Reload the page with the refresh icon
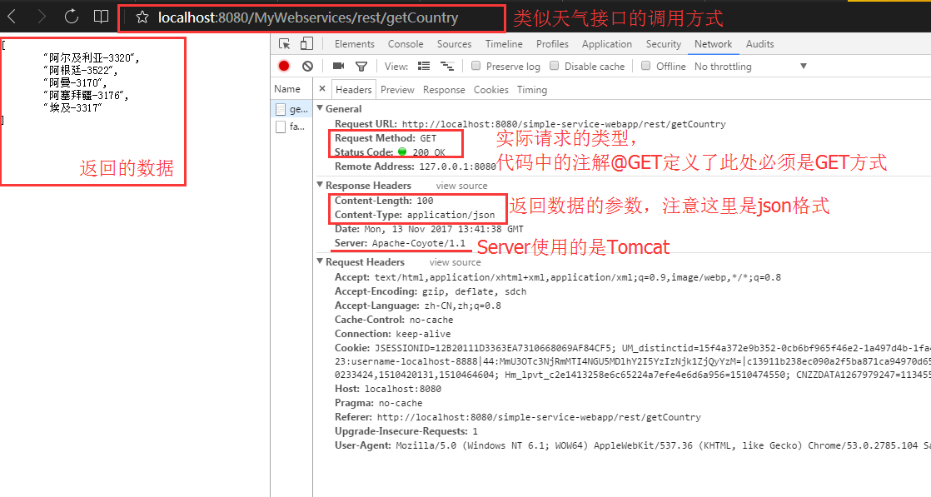This screenshot has width=931, height=497. 72,17
